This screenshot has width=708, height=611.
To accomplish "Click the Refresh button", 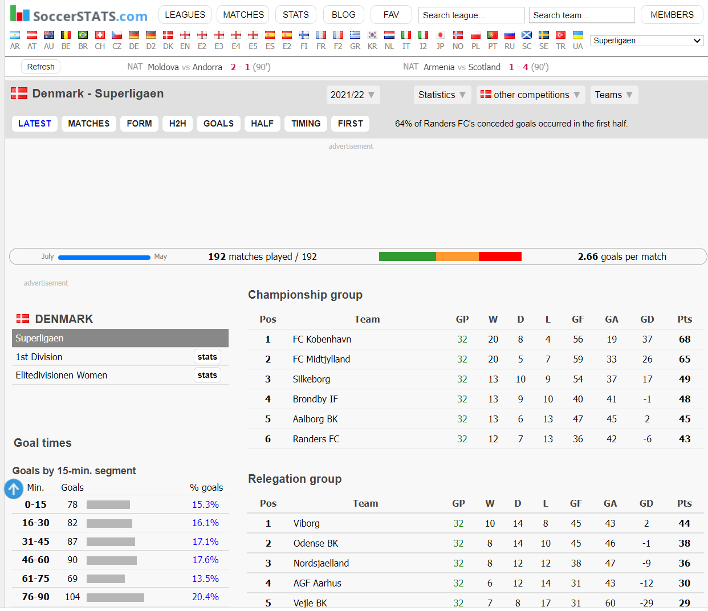I will [x=41, y=67].
